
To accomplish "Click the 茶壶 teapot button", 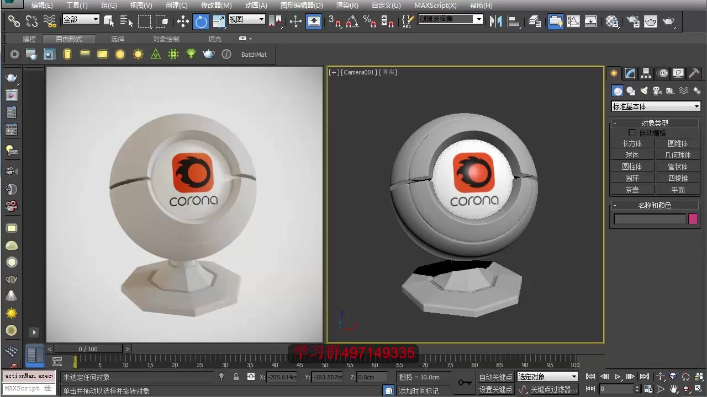I will click(632, 190).
